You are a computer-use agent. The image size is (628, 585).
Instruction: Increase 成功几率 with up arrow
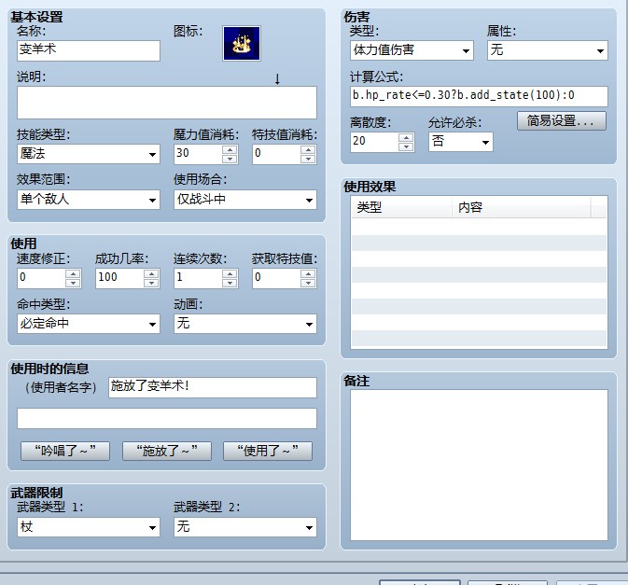(151, 273)
